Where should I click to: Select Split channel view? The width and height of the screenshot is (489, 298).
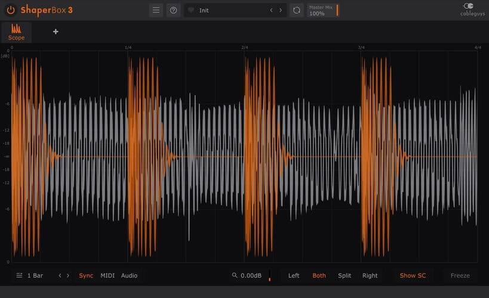click(x=345, y=275)
